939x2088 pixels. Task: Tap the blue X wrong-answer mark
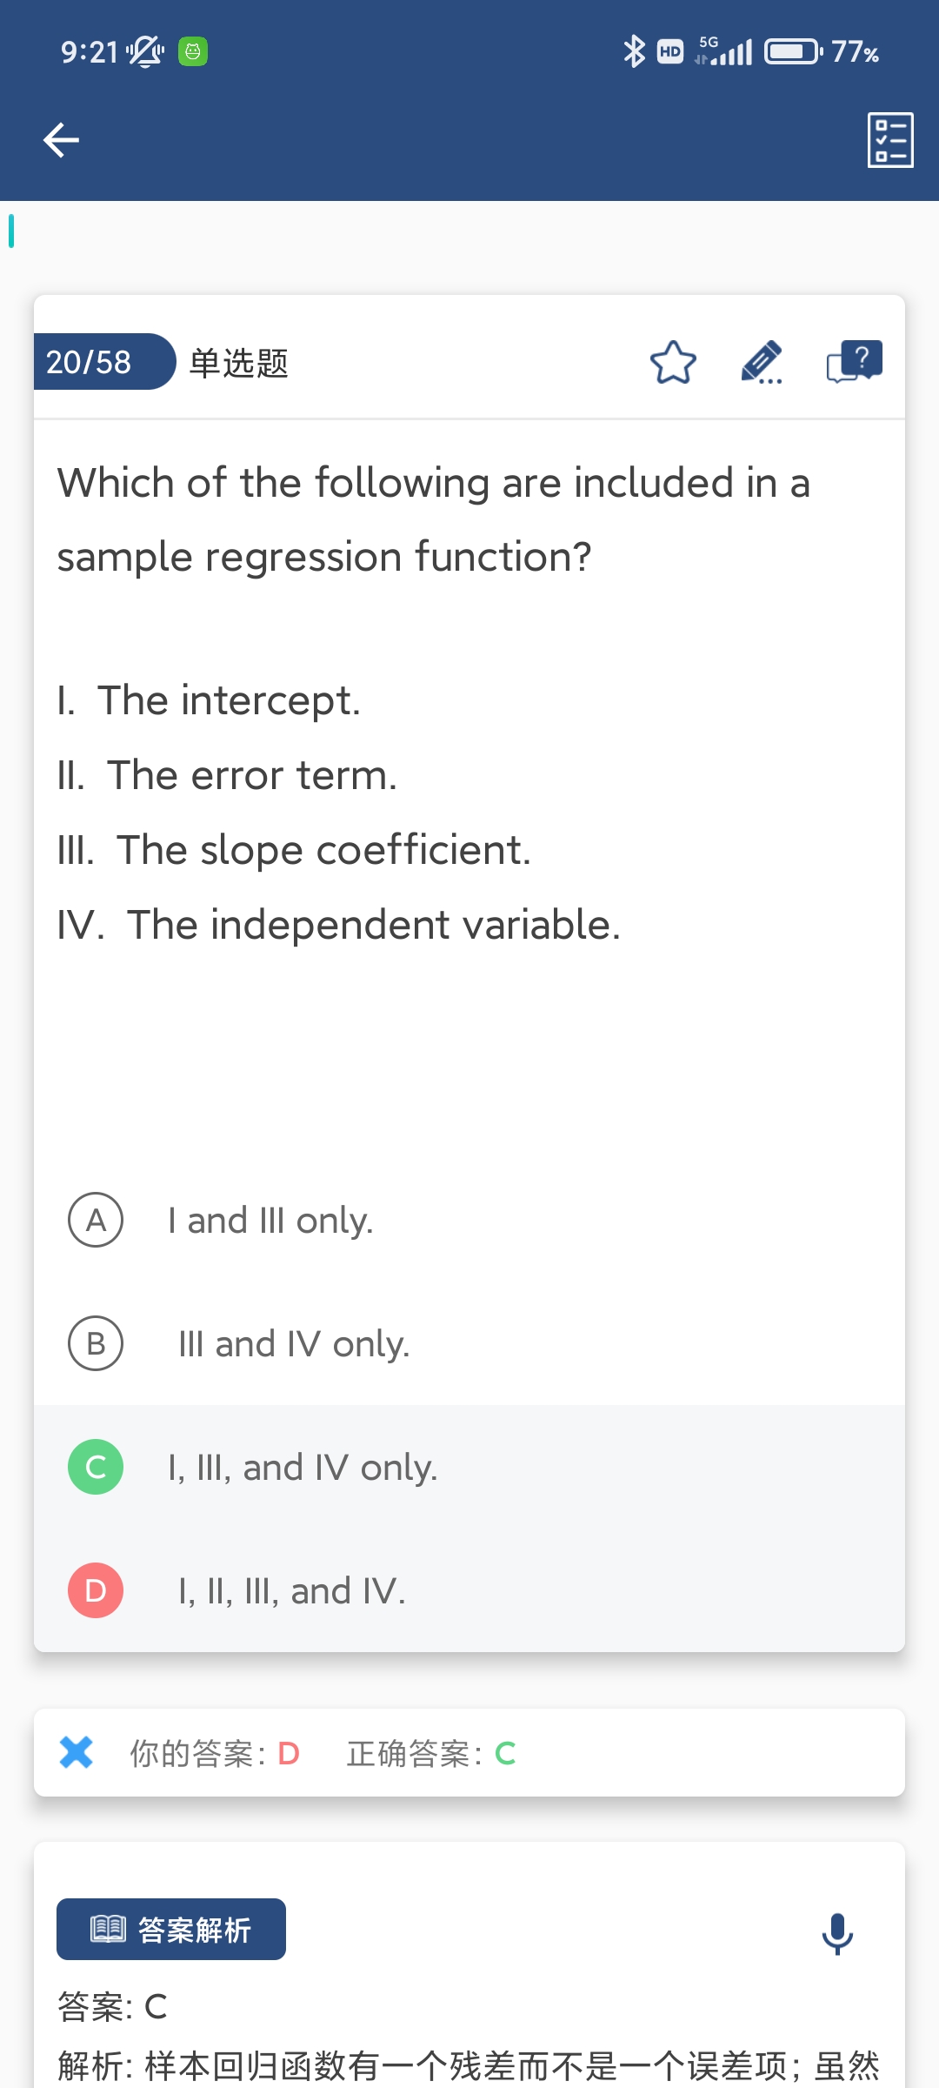pos(77,1752)
